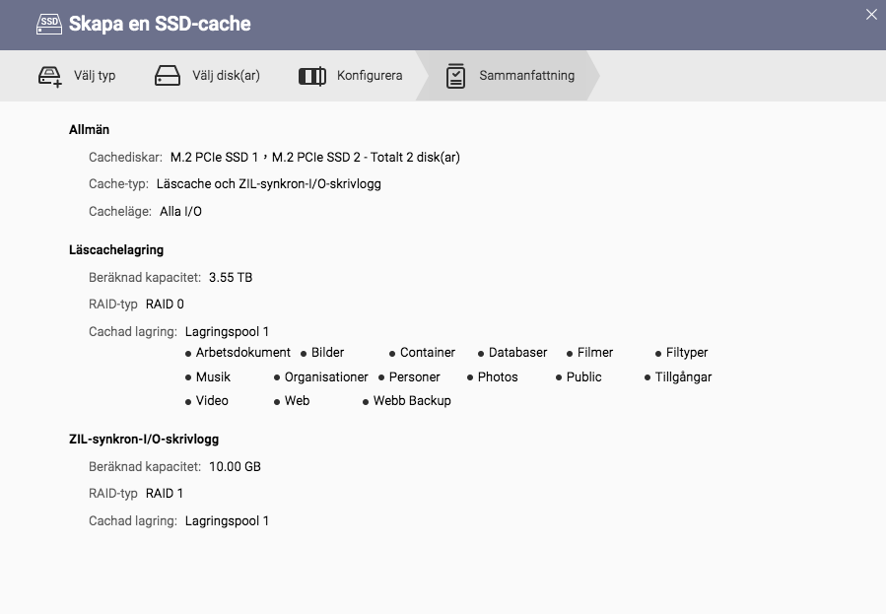Return to the Välj disk(ar) step
The height and width of the screenshot is (614, 886).
coord(226,76)
